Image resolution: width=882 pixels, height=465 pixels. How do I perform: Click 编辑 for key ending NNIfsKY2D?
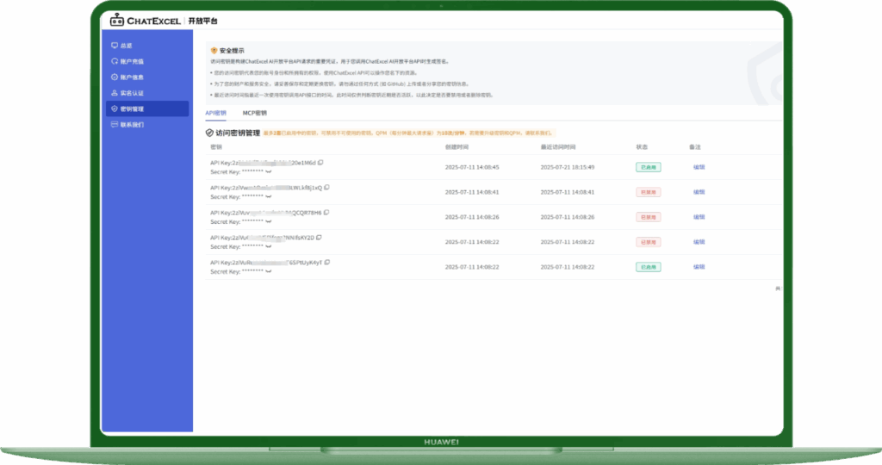coord(699,242)
